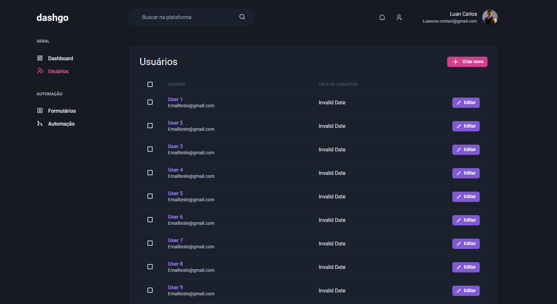The image size is (557, 304).
Task: Open Automação sidebar menu label
Action: coord(61,124)
